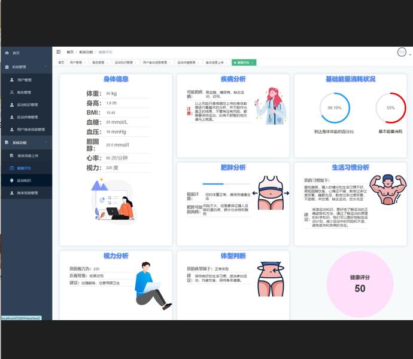Open the dropdown caret beside the avatar
This screenshot has height=359, width=413.
point(410,55)
